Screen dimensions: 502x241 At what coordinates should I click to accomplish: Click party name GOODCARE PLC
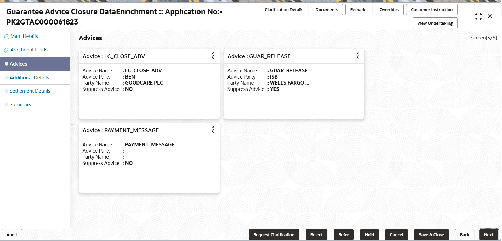[x=144, y=83]
